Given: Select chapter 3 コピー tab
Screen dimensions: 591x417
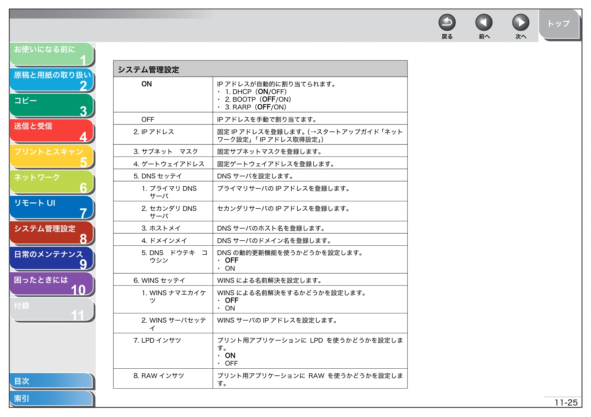Looking at the screenshot, I should (52, 105).
